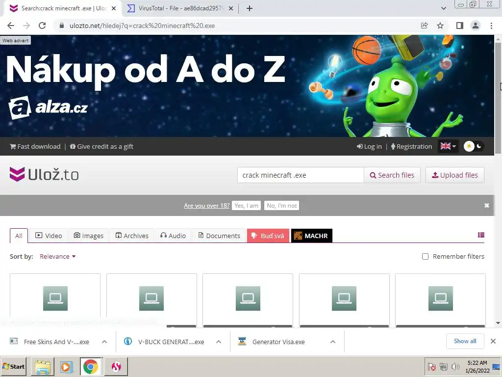Confirm age with Yes, I am
Screen dimensions: 502x377
(x=246, y=206)
